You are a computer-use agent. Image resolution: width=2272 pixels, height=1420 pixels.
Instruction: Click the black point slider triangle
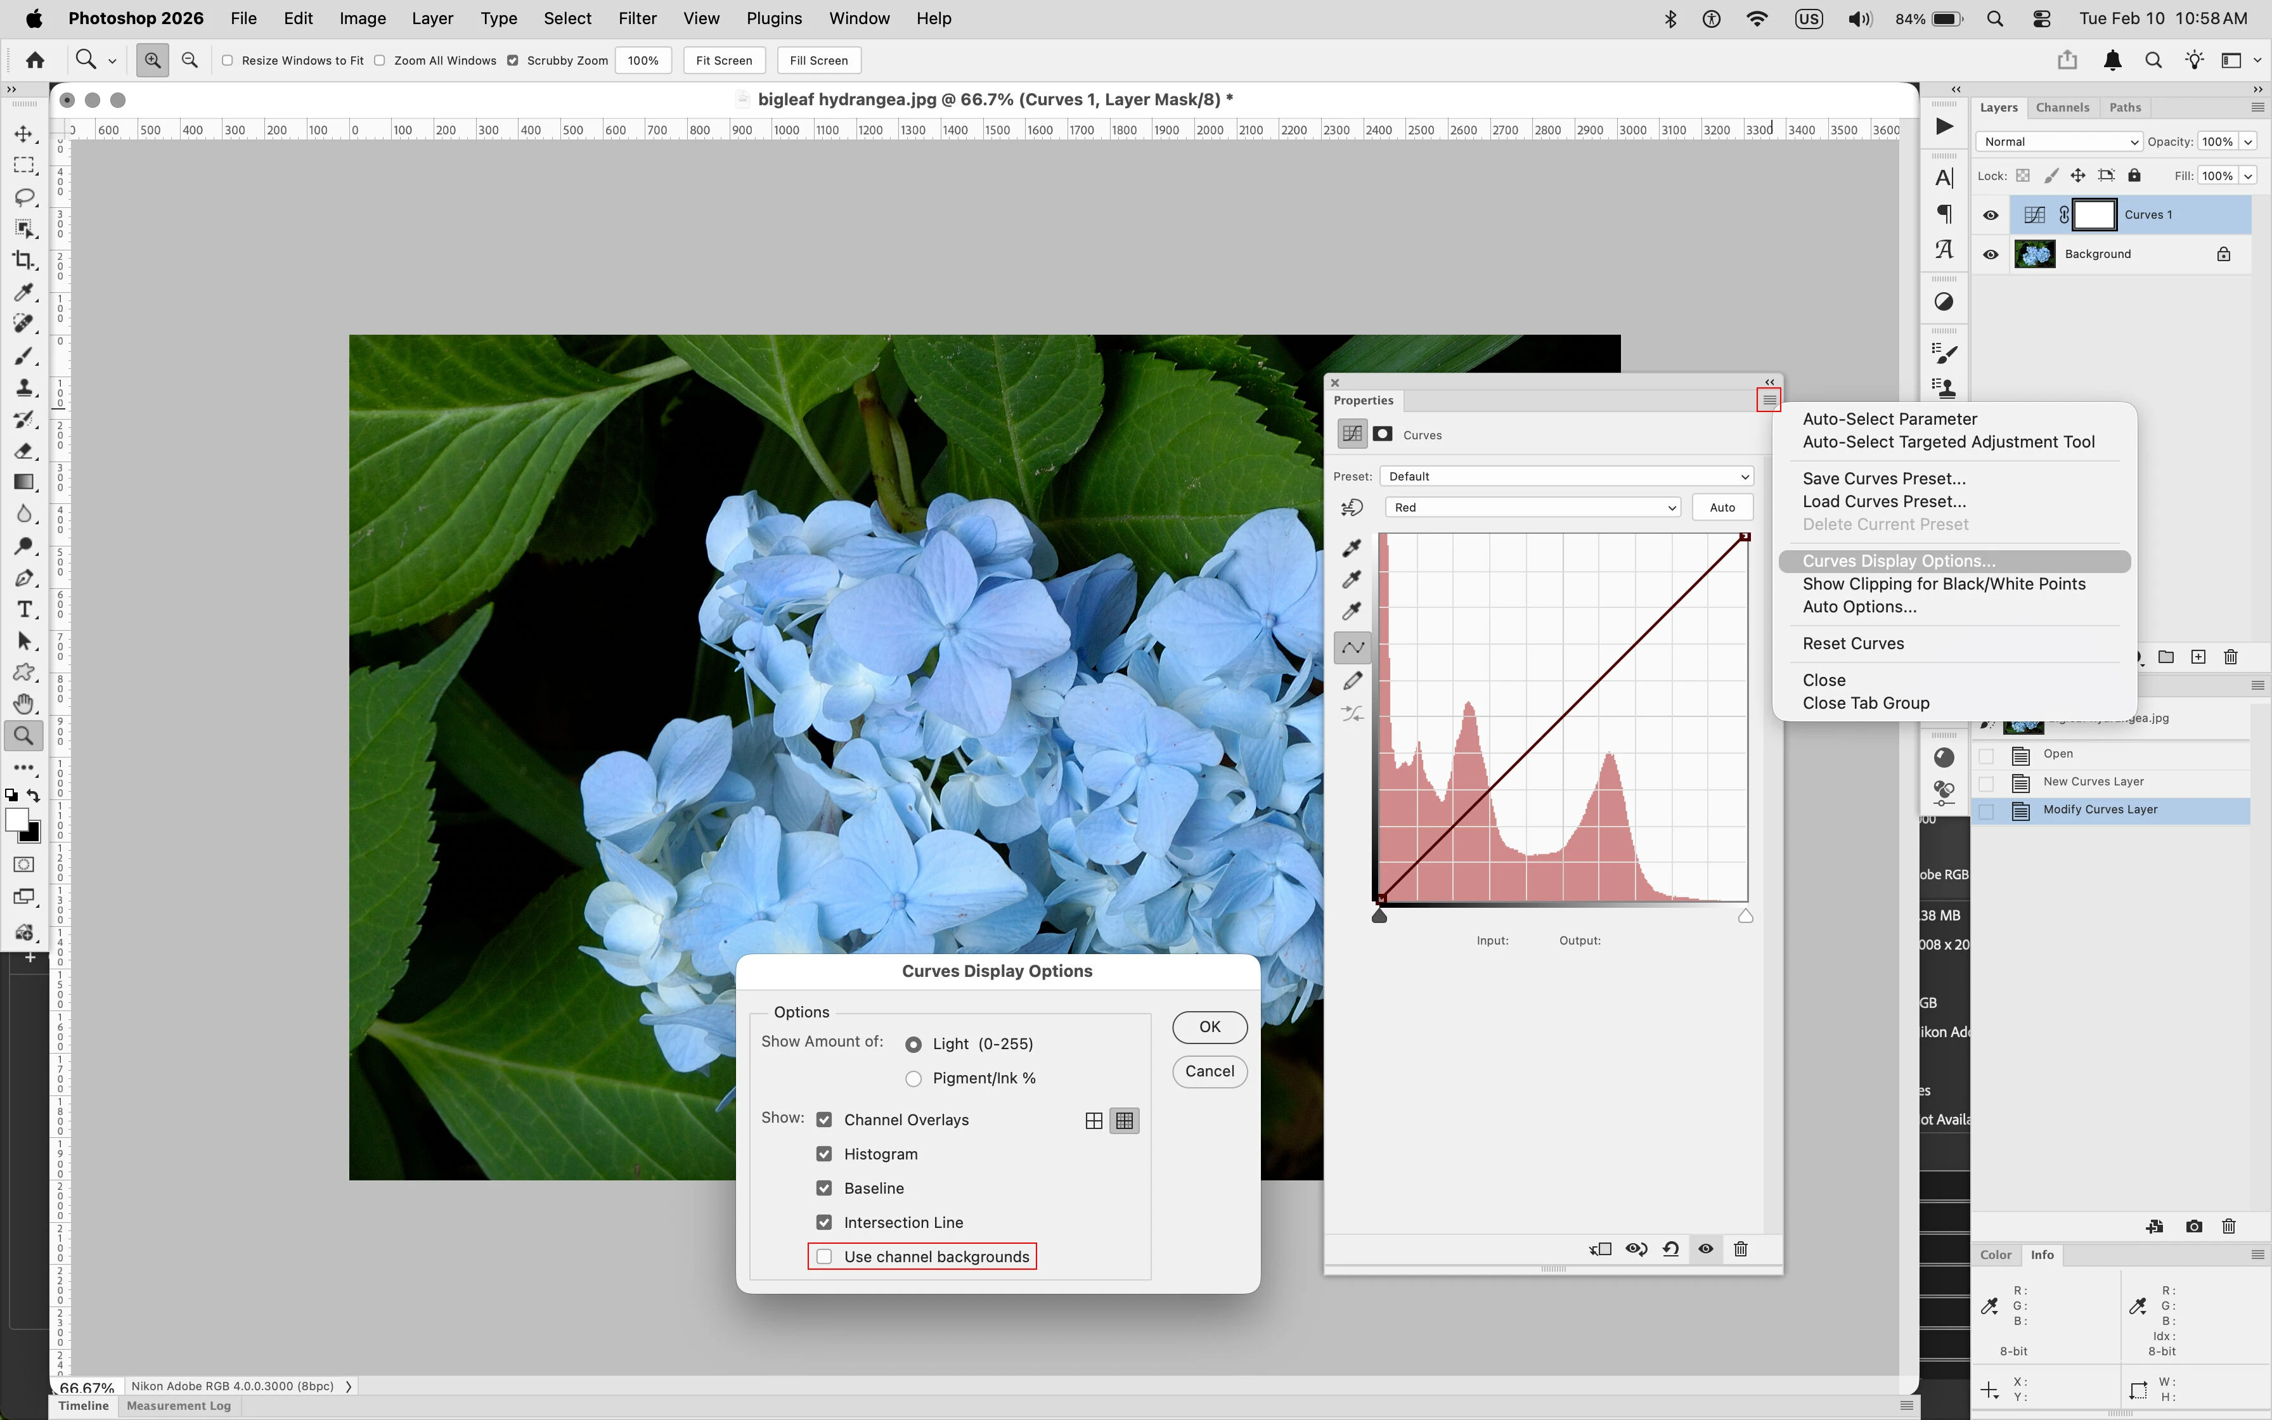point(1379,915)
